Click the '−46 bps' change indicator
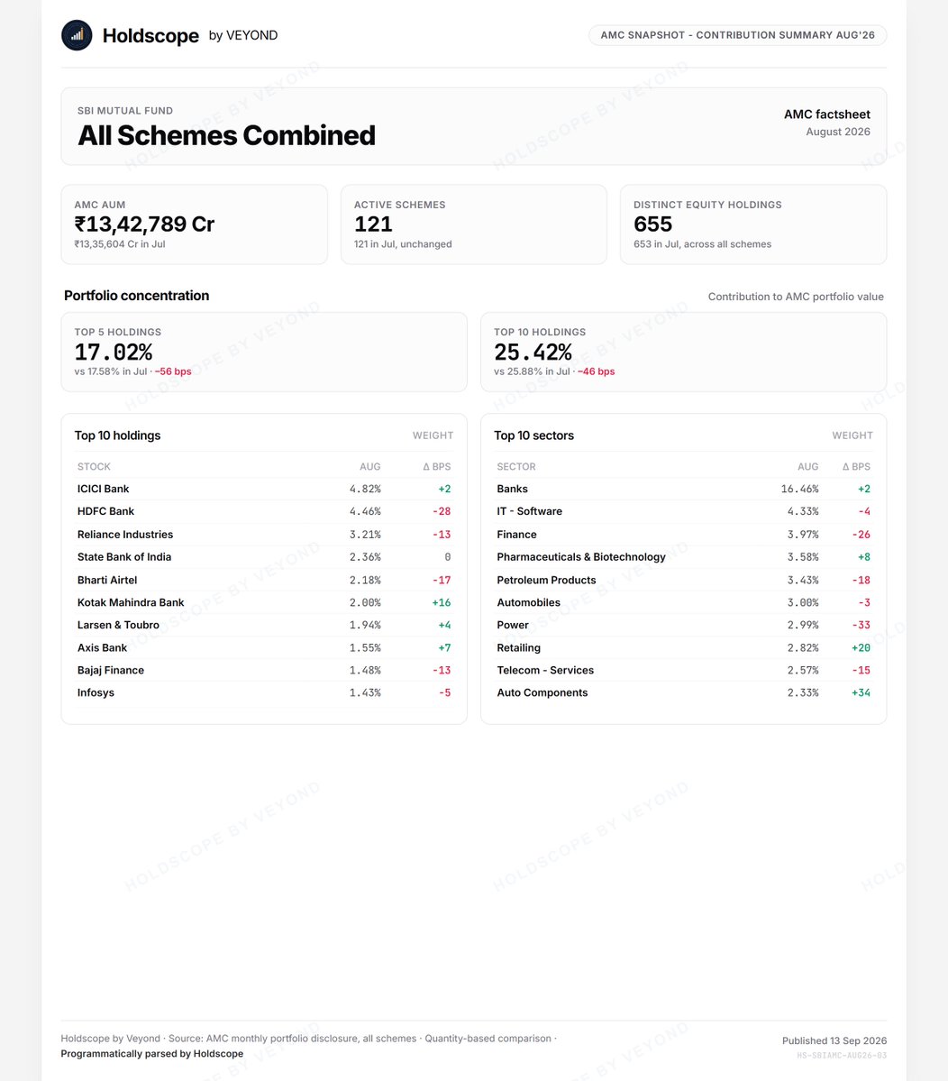This screenshot has height=1081, width=948. pyautogui.click(x=596, y=371)
